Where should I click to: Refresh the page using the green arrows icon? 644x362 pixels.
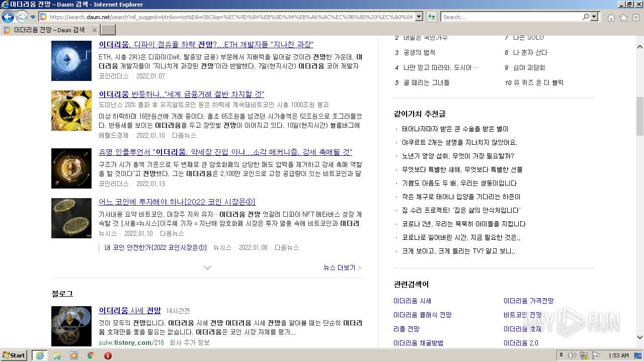click(x=431, y=17)
